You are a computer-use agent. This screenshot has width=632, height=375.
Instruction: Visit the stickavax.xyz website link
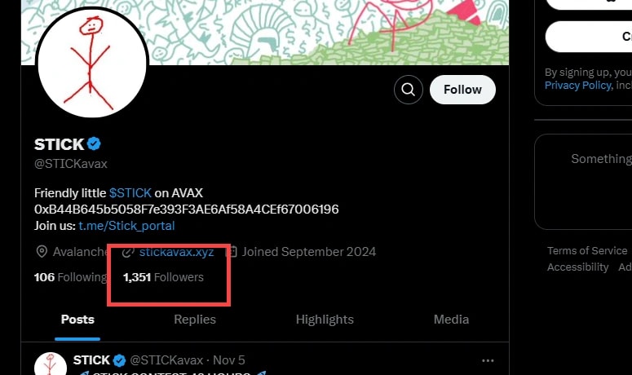pos(176,251)
